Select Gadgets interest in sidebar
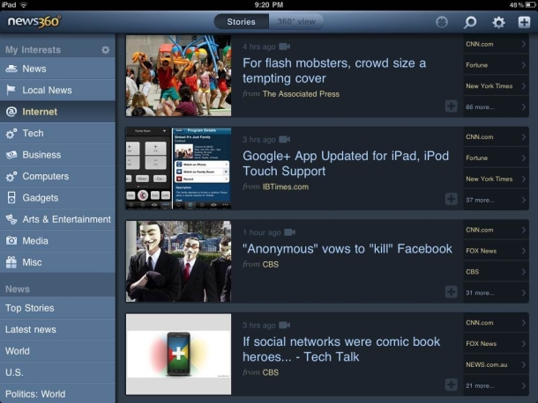Viewport: 538px width, 403px height. coord(57,198)
